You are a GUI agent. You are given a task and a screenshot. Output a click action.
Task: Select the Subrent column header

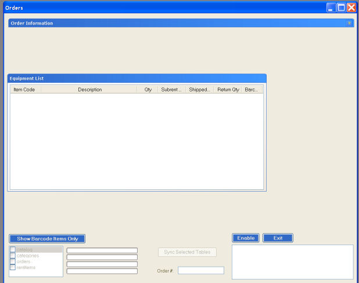tap(171, 90)
